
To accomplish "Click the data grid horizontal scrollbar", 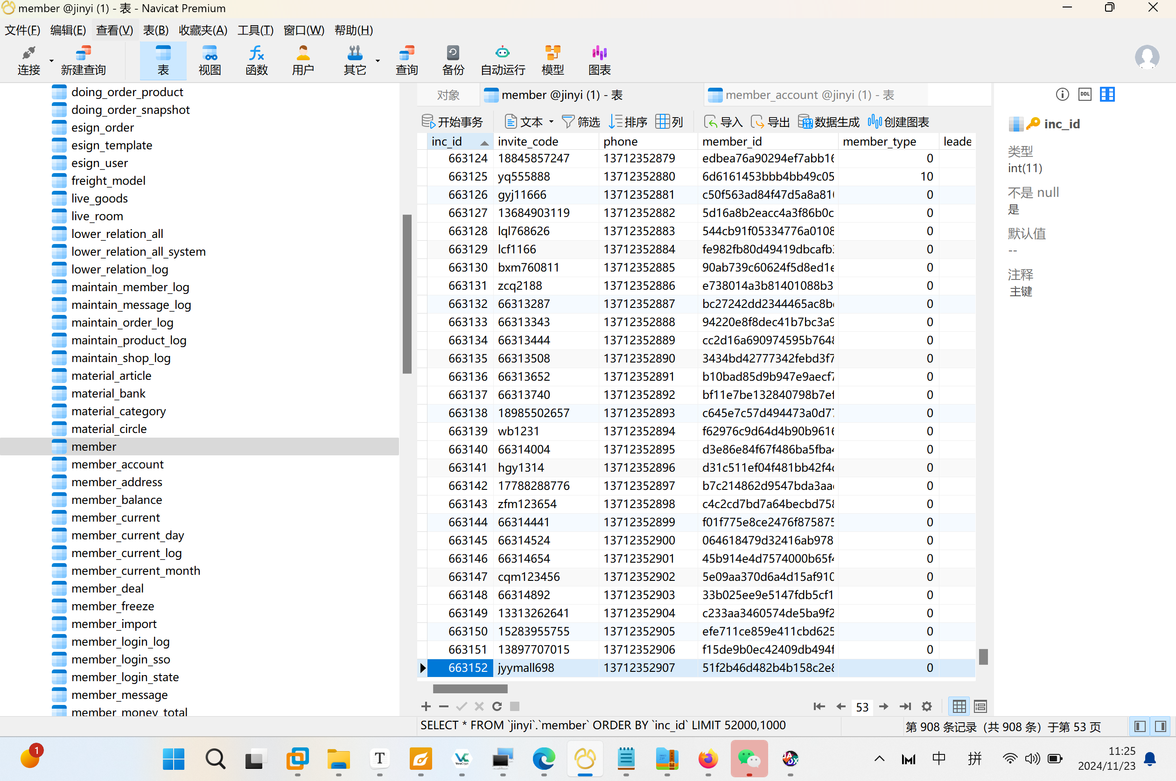I will (x=470, y=689).
